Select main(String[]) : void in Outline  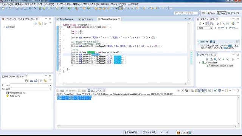(220, 66)
